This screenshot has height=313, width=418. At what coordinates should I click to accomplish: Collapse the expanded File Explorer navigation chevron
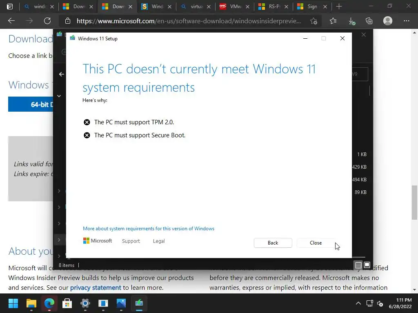coord(59,96)
